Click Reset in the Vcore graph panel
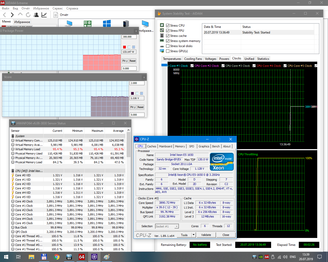The height and width of the screenshot is (262, 328). pos(140,107)
